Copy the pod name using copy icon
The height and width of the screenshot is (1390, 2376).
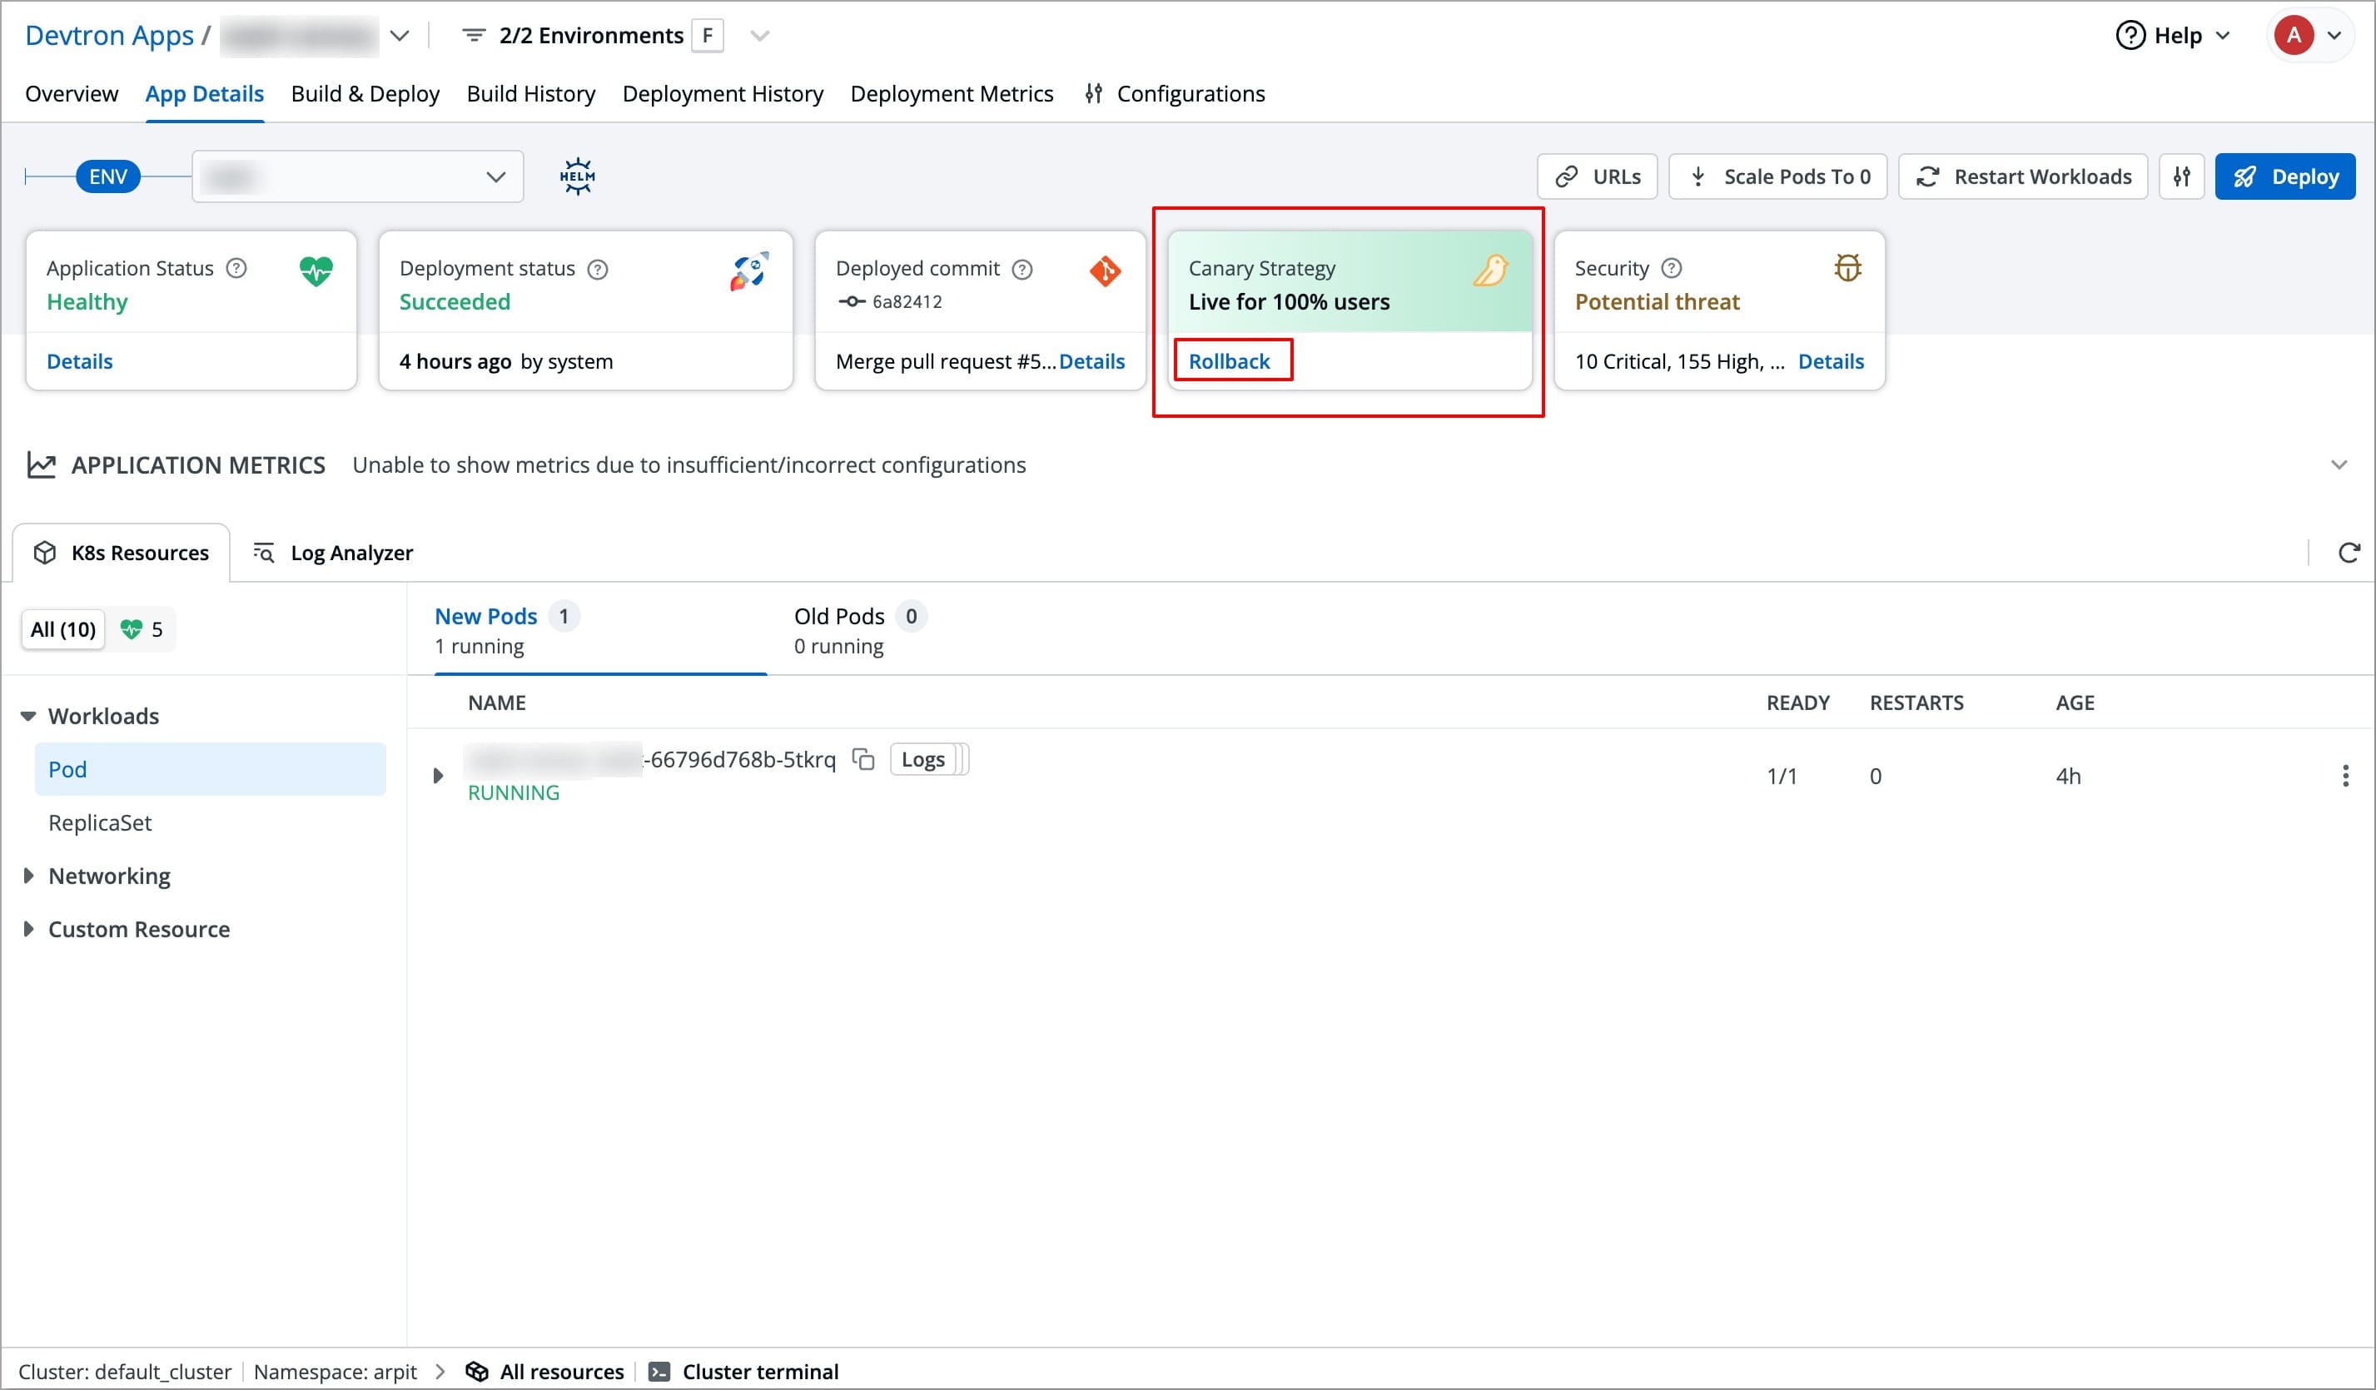[x=863, y=758]
